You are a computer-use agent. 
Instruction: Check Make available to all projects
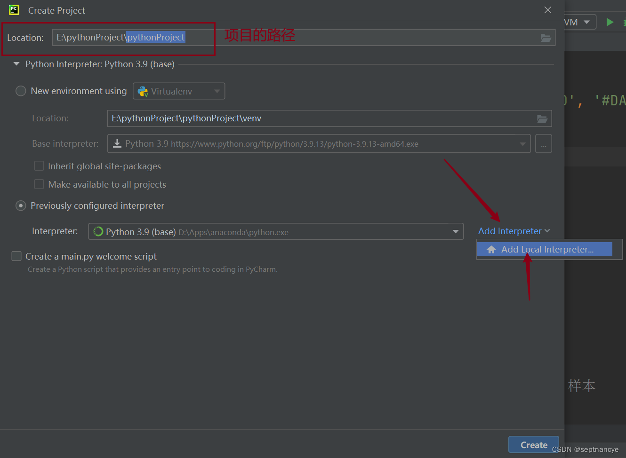click(x=39, y=184)
